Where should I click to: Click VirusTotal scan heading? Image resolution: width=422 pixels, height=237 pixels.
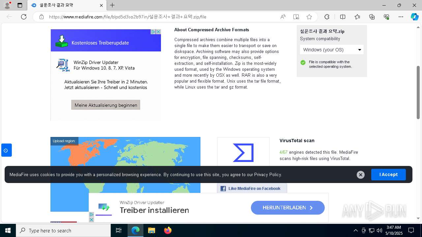297,141
